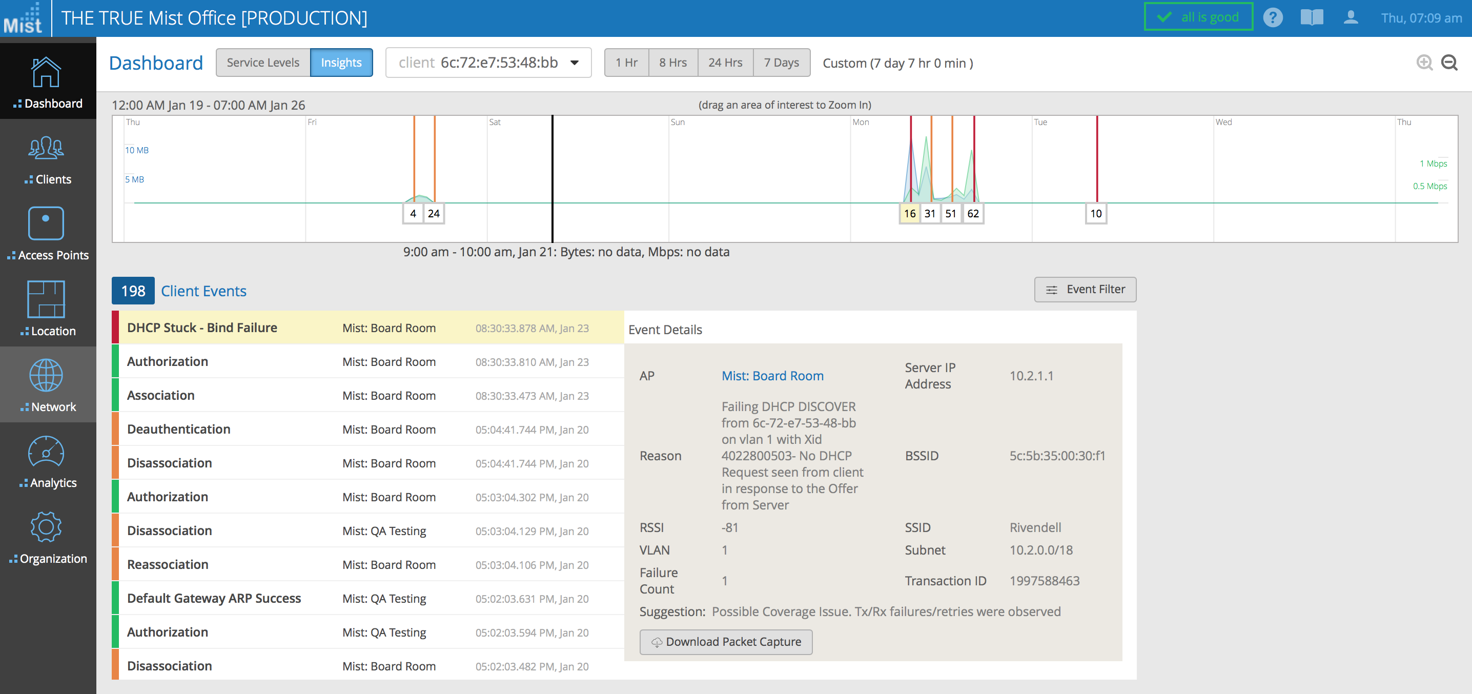Open the Clients sidebar icon
The height and width of the screenshot is (694, 1472).
[46, 148]
